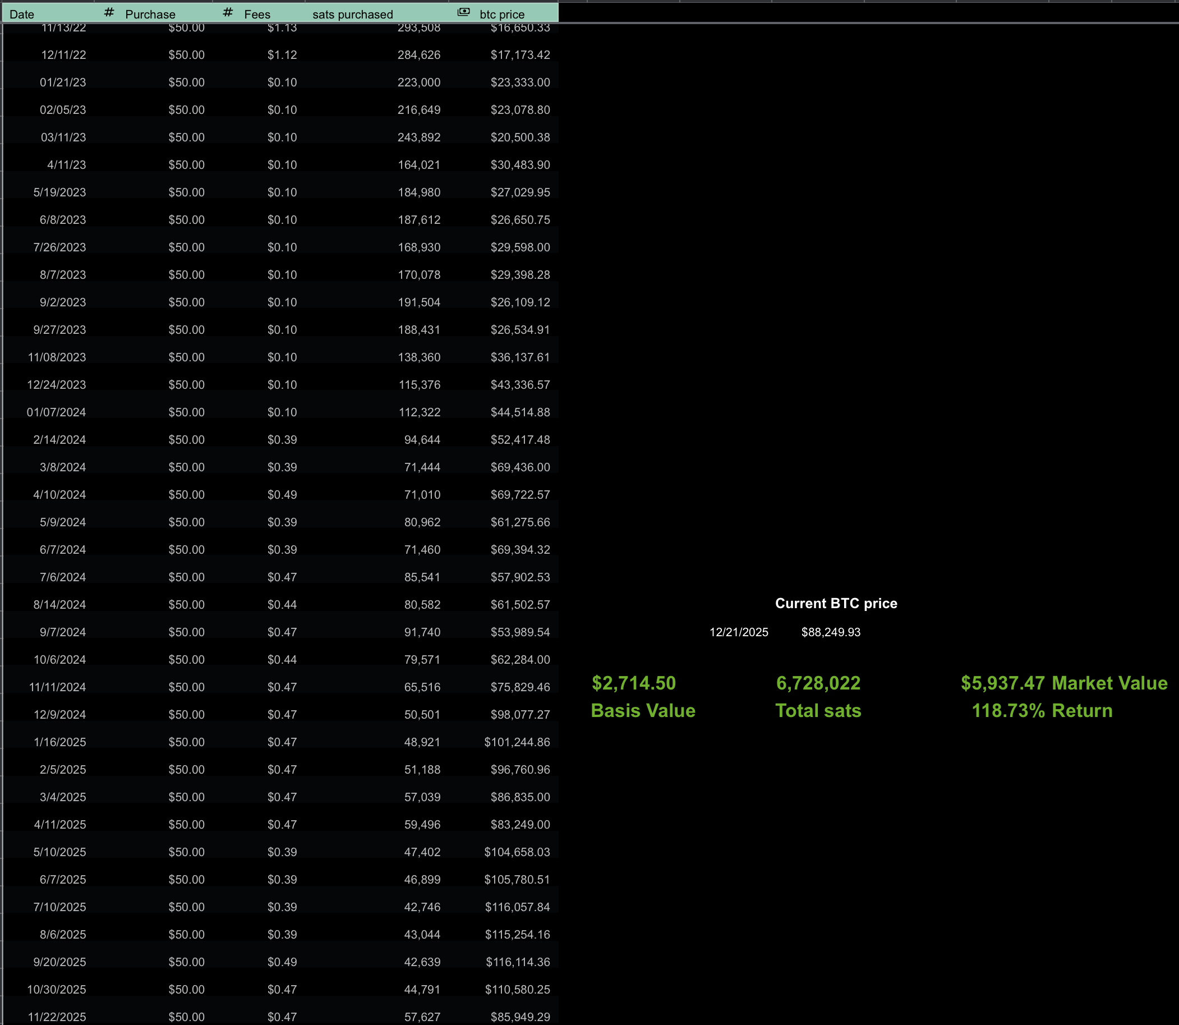
Task: Select the sats purchased column header
Action: [352, 14]
